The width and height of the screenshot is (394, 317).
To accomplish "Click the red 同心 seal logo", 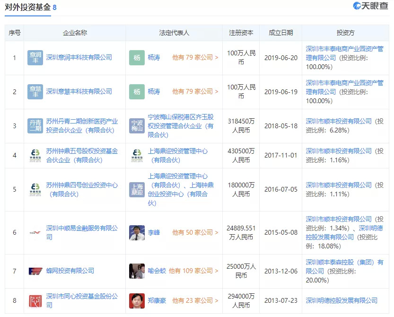I will pos(35,300).
